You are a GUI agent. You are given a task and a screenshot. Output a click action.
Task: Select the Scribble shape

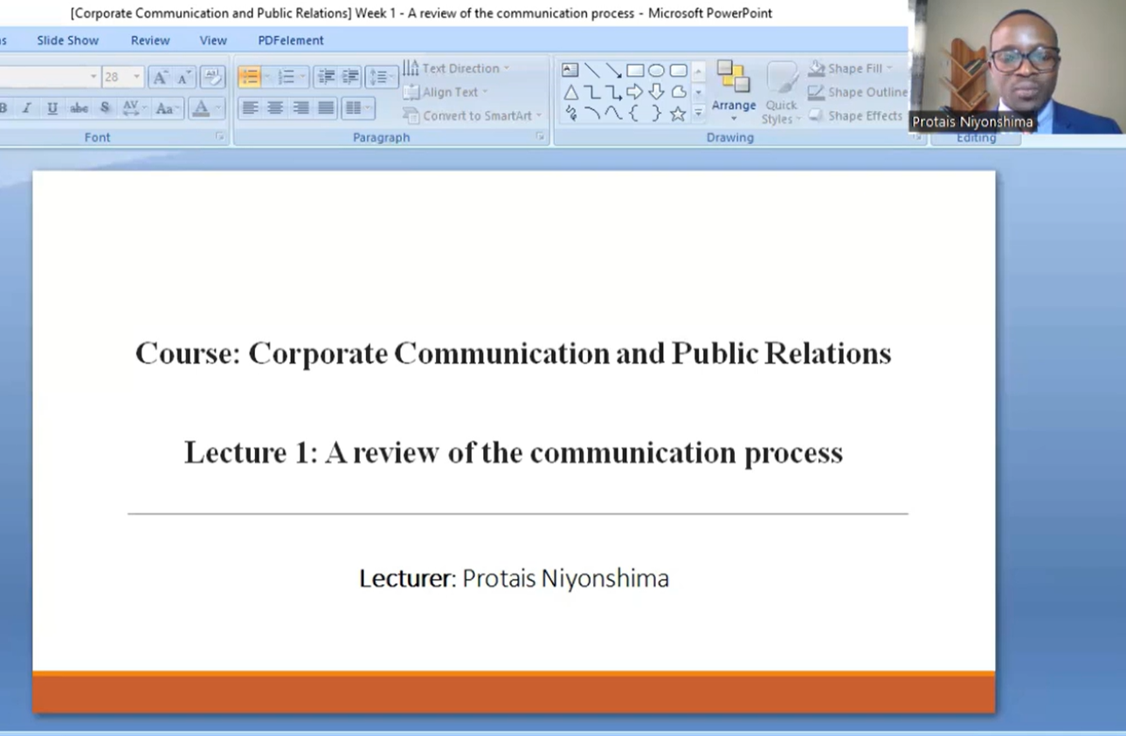click(x=570, y=113)
